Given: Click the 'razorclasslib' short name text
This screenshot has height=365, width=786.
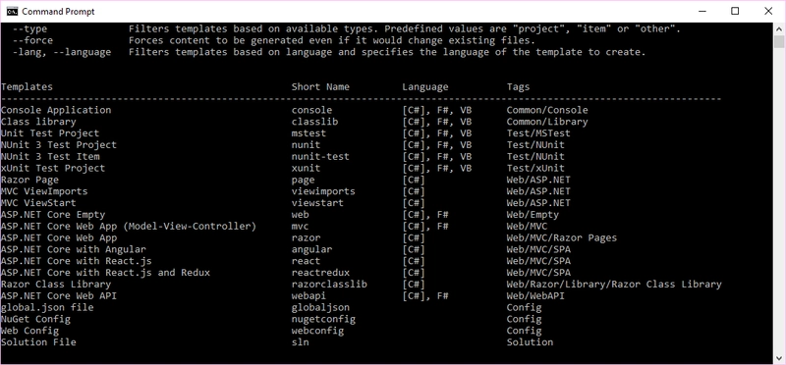Looking at the screenshot, I should pyautogui.click(x=329, y=285).
